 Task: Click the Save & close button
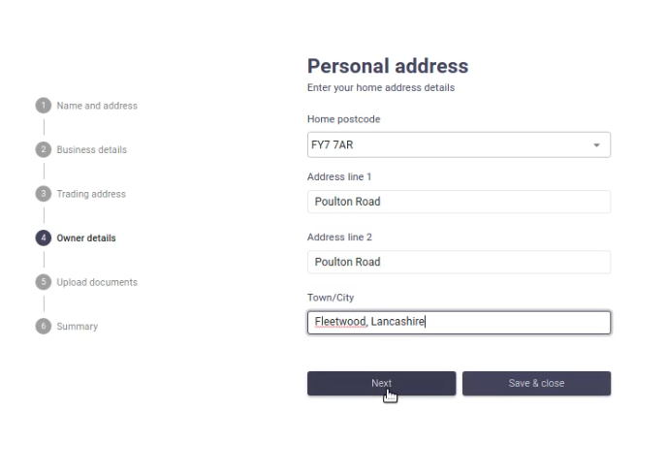pos(536,383)
